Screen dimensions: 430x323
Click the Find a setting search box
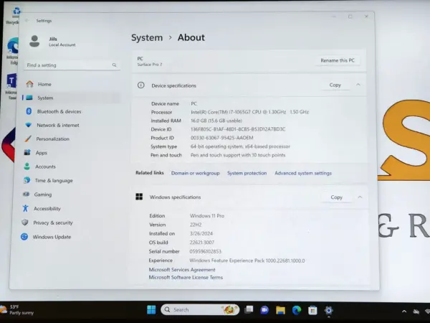72,65
